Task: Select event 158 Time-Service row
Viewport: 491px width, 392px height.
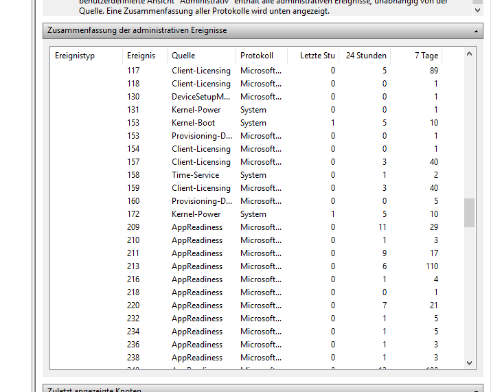Action: tap(246, 175)
